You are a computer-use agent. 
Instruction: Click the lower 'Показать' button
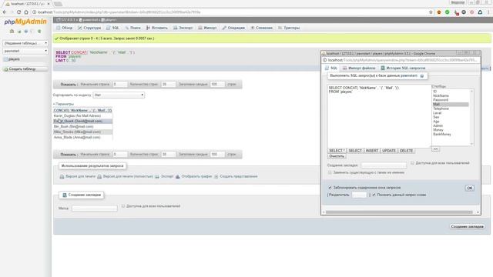(x=69, y=155)
